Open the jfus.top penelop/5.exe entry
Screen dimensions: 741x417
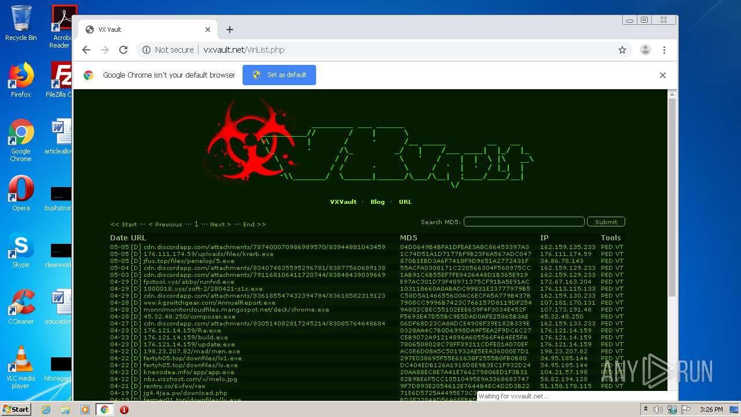pos(189,261)
